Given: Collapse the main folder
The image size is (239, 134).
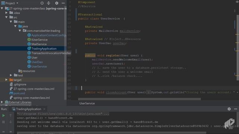Looking at the screenshot, I should point(11,22).
